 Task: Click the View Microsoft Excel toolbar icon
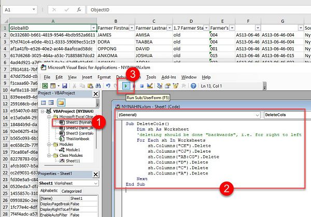[45, 86]
